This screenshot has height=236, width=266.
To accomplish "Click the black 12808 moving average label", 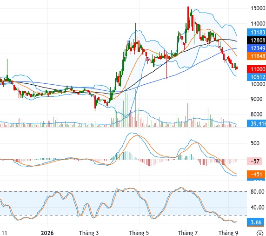I will [257, 40].
